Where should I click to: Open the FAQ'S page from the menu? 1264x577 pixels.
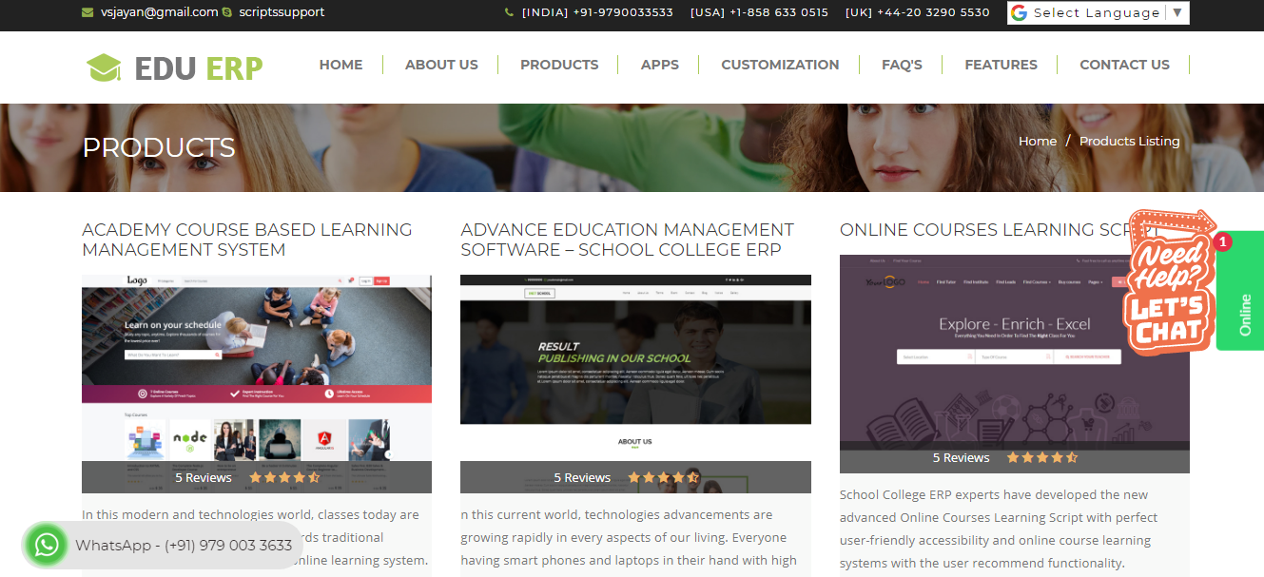901,65
